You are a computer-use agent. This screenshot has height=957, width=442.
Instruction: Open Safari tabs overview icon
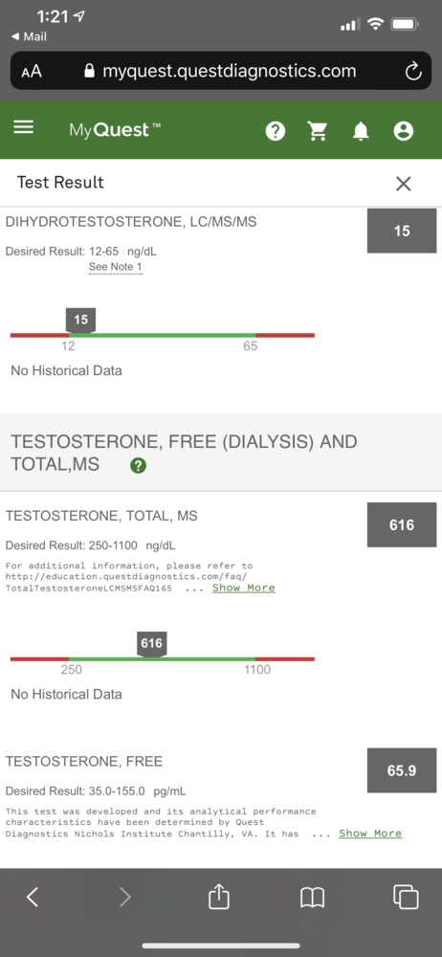point(406,897)
